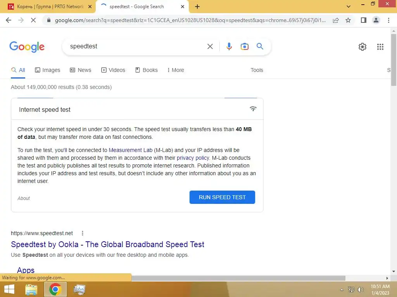
Task: Click the speed test wifi icon
Action: pyautogui.click(x=253, y=109)
